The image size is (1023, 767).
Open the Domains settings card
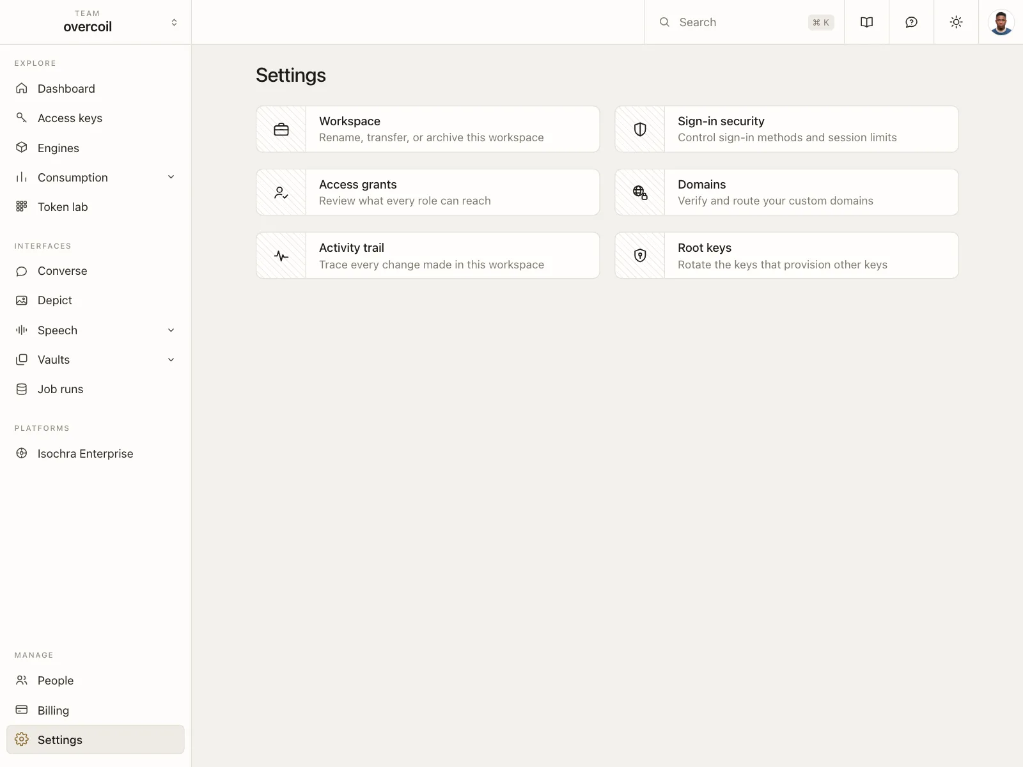click(786, 192)
